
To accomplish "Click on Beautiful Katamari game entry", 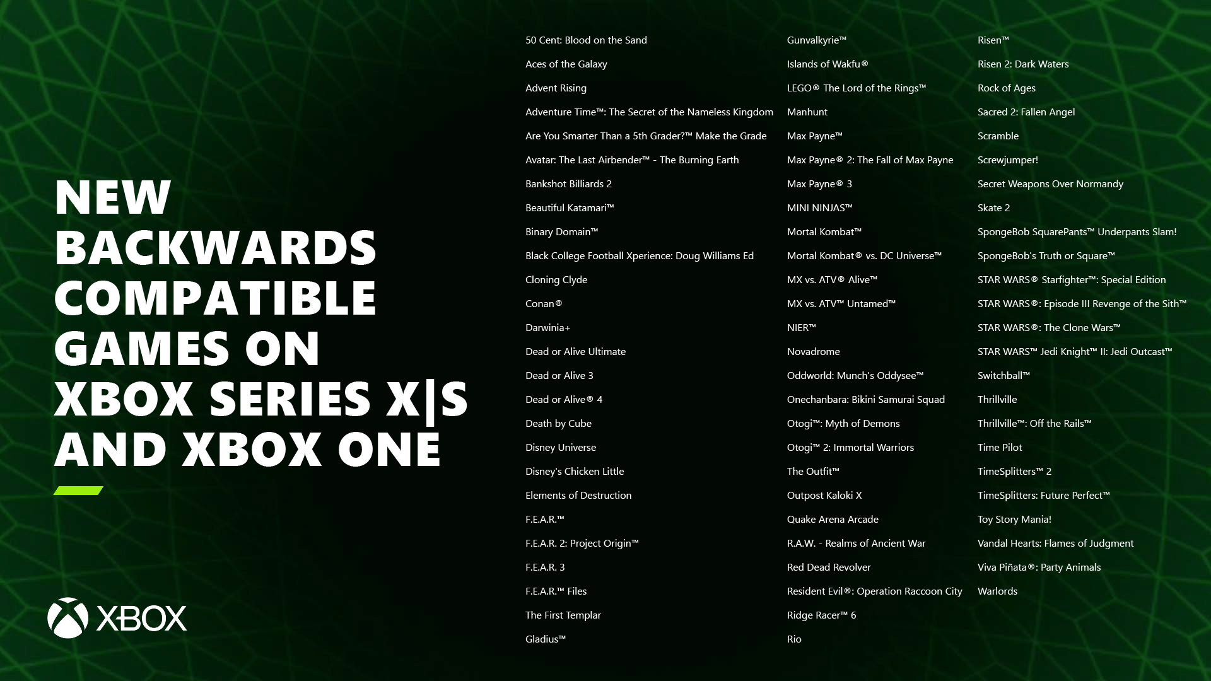I will click(570, 207).
